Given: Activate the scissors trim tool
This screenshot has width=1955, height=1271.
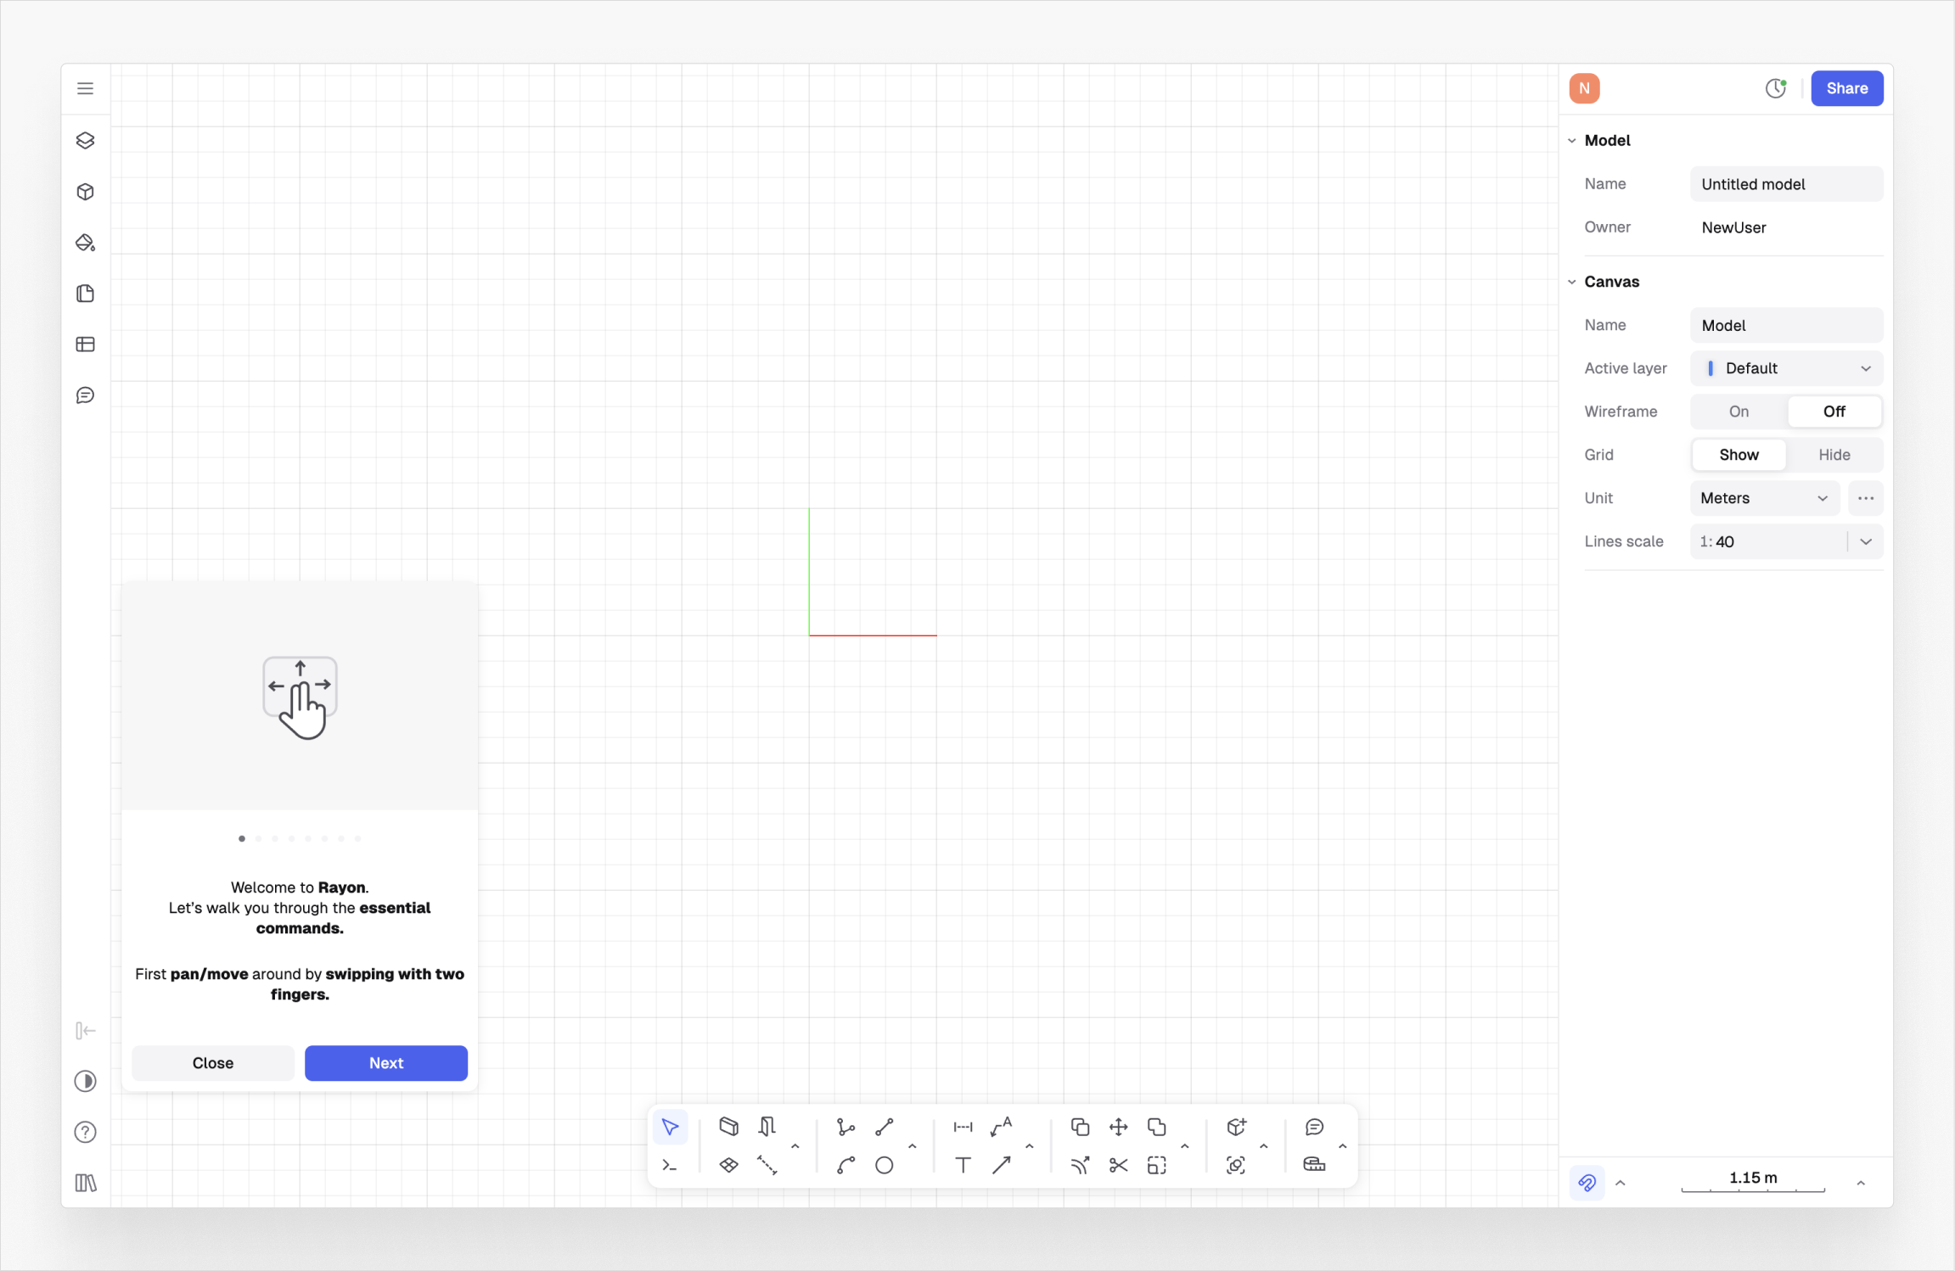Looking at the screenshot, I should click(1118, 1166).
